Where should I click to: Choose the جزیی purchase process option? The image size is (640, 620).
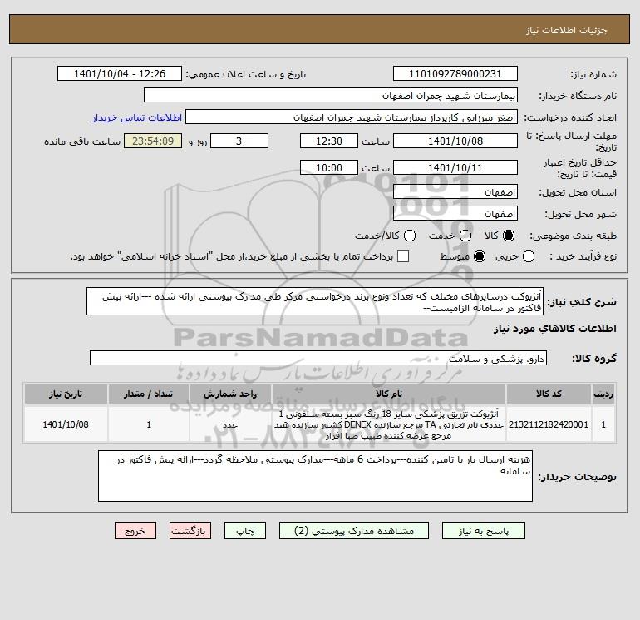(x=529, y=256)
